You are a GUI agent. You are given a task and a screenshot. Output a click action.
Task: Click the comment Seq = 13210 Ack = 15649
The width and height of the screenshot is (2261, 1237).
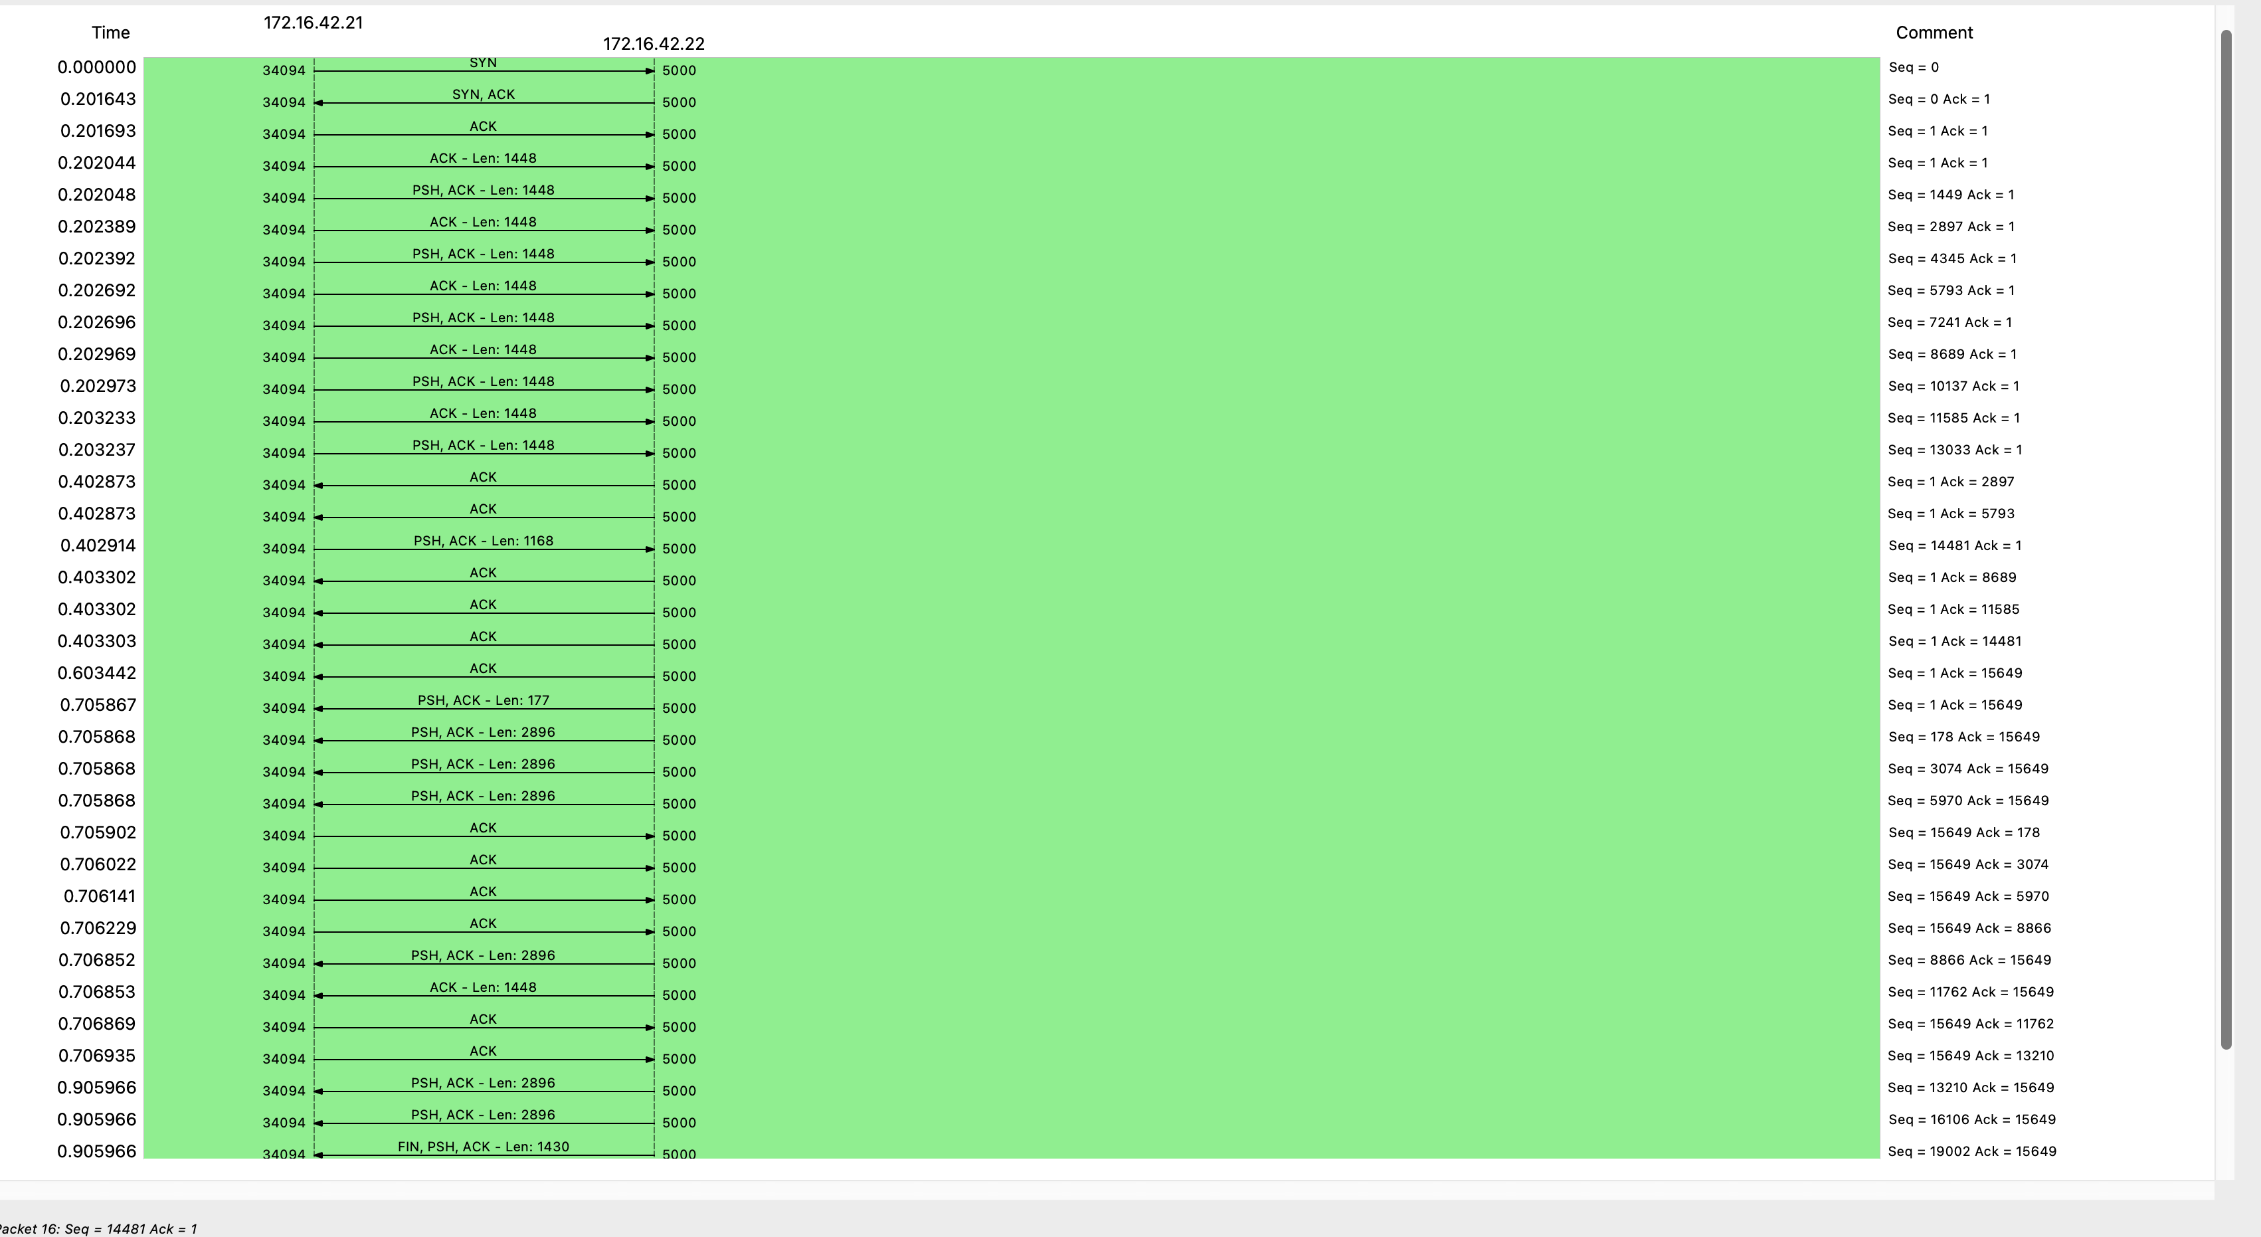pyautogui.click(x=1971, y=1088)
